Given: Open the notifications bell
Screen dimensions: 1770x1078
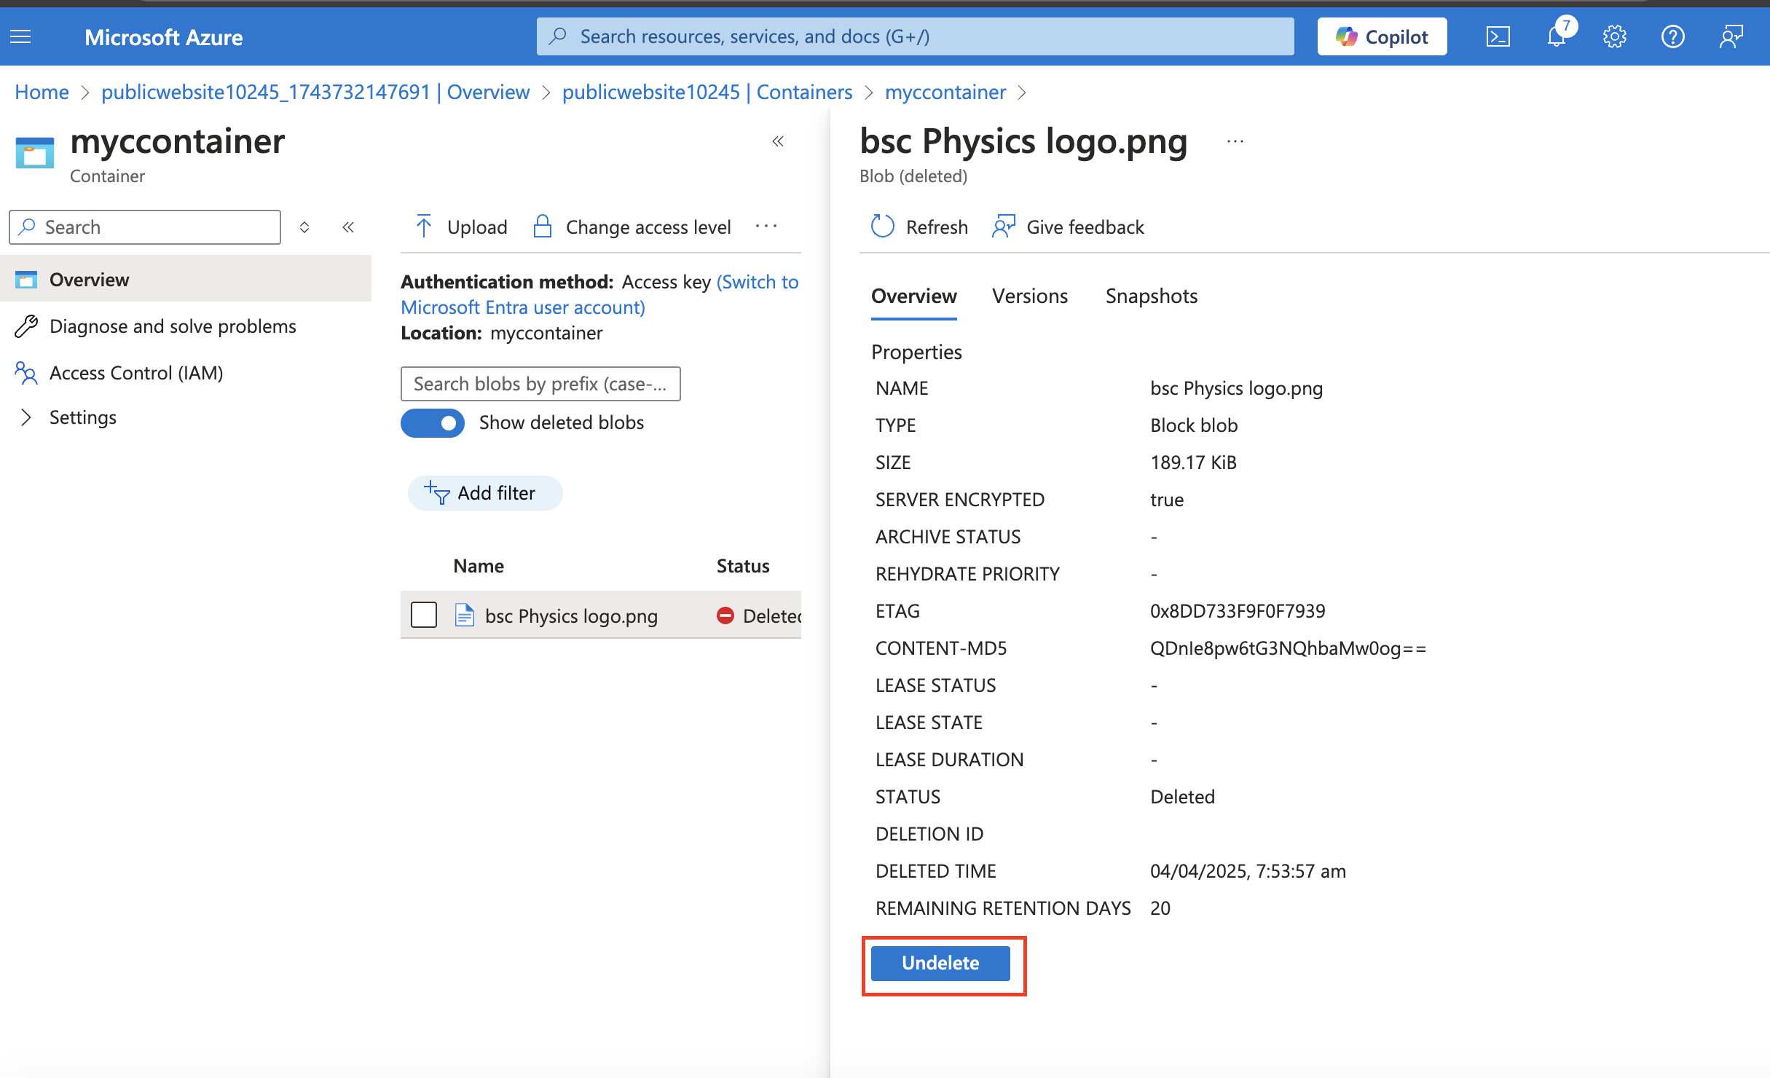Looking at the screenshot, I should pos(1557,36).
